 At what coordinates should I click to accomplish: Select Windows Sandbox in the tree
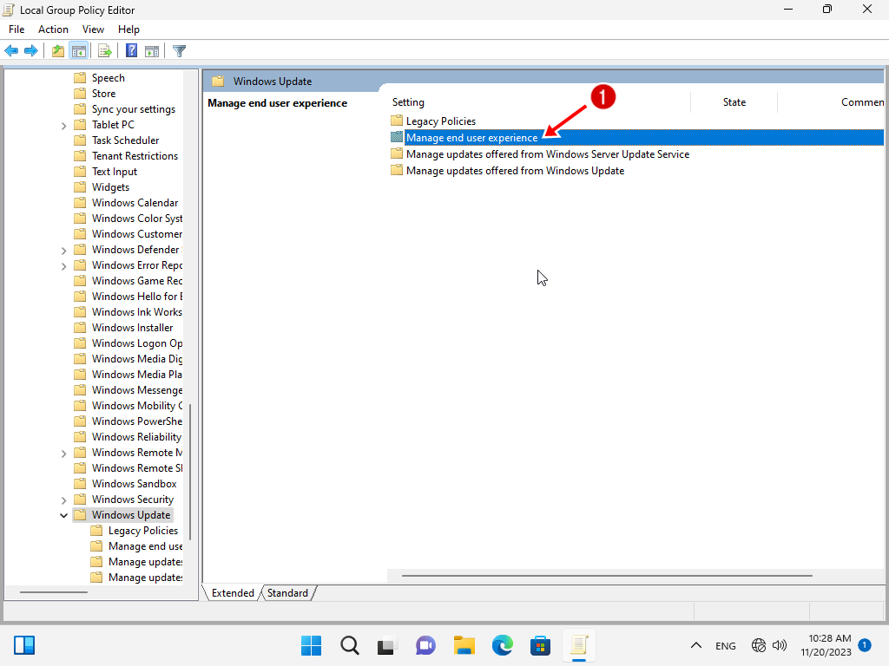click(134, 484)
